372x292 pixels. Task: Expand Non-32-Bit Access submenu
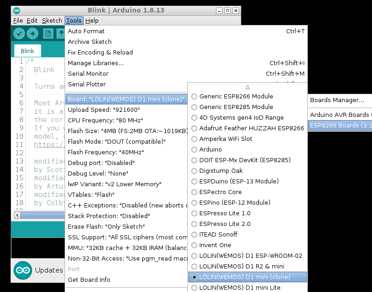(x=126, y=258)
